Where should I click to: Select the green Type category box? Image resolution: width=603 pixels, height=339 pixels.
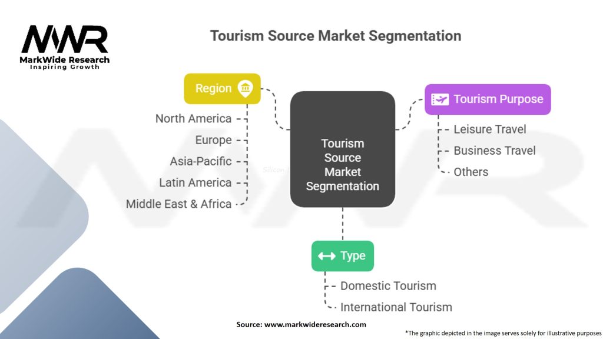[342, 256]
